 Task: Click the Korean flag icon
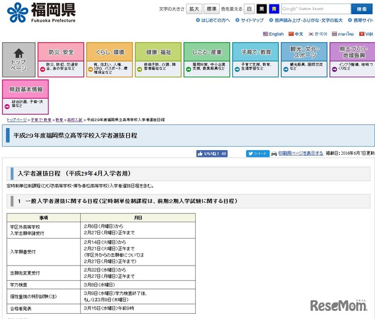click(311, 34)
